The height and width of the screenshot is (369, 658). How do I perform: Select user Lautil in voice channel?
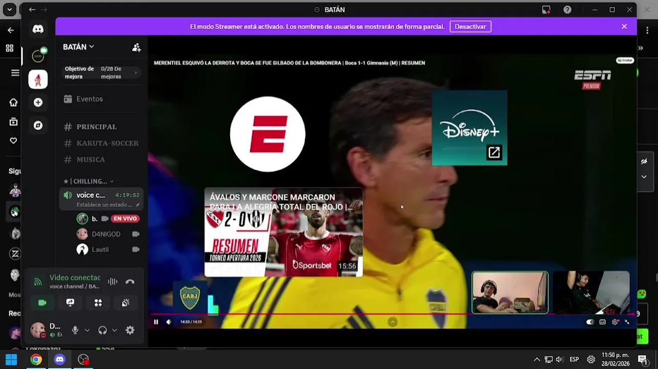click(100, 250)
